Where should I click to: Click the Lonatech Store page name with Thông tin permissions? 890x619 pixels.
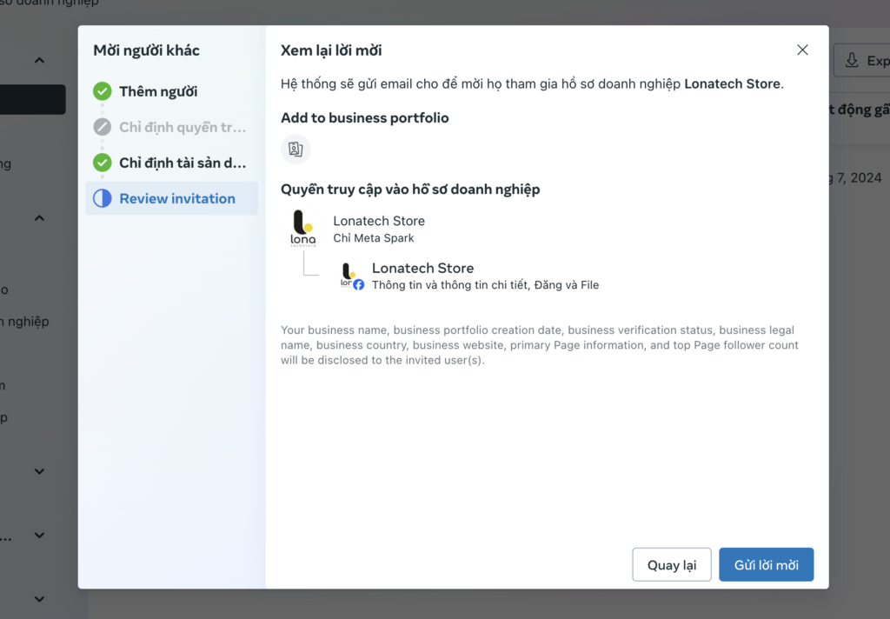(422, 268)
